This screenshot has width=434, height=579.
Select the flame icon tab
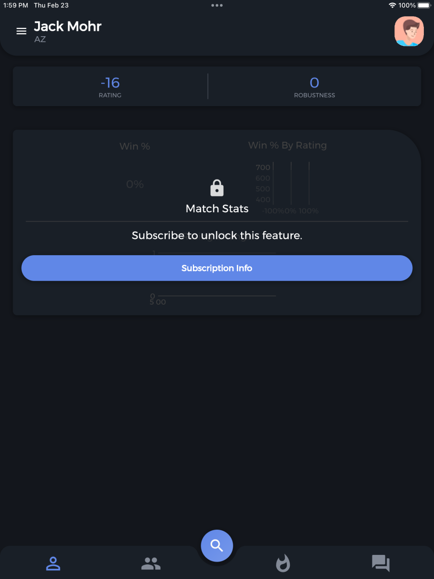283,563
